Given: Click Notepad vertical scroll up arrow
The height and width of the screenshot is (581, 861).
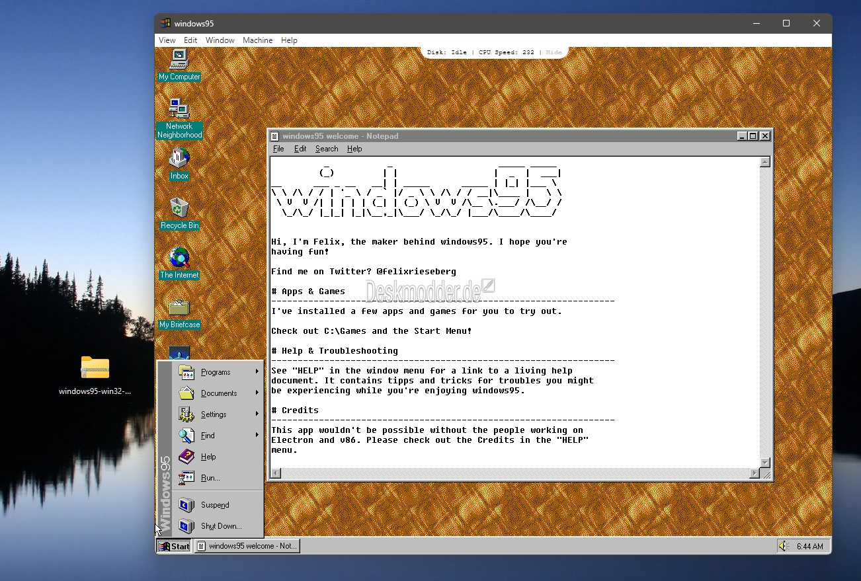Looking at the screenshot, I should pyautogui.click(x=765, y=162).
